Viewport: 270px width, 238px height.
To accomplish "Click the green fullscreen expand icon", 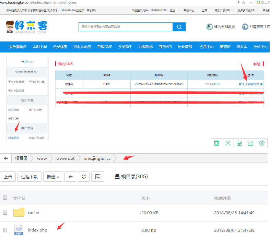I will coord(228,143).
